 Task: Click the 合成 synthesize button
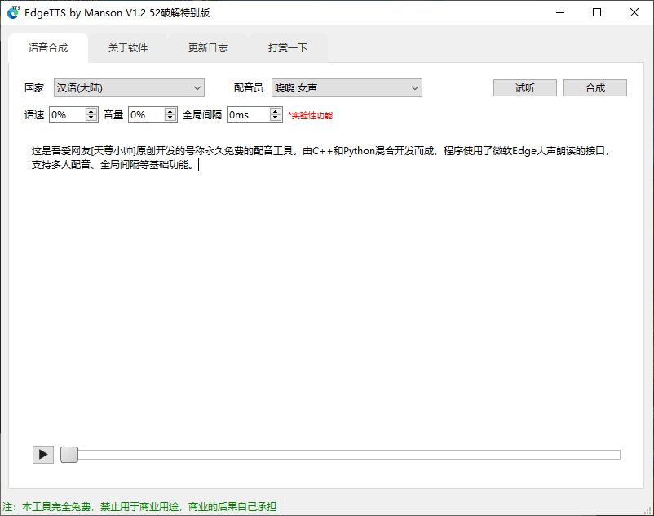594,87
